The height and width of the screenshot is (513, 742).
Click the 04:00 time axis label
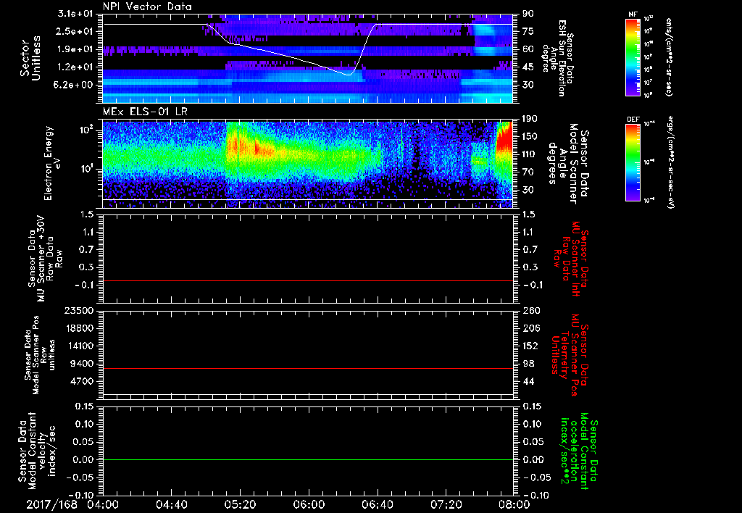(102, 504)
